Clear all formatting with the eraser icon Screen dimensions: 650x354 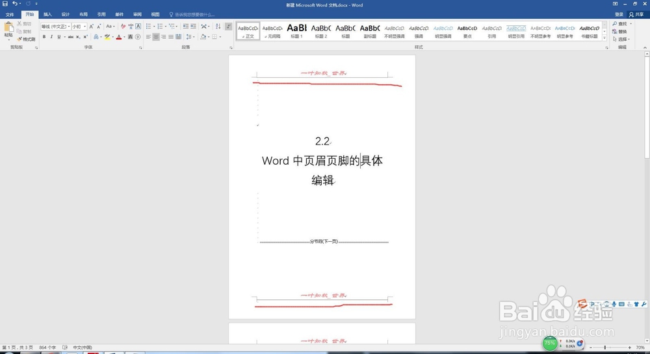(x=123, y=27)
